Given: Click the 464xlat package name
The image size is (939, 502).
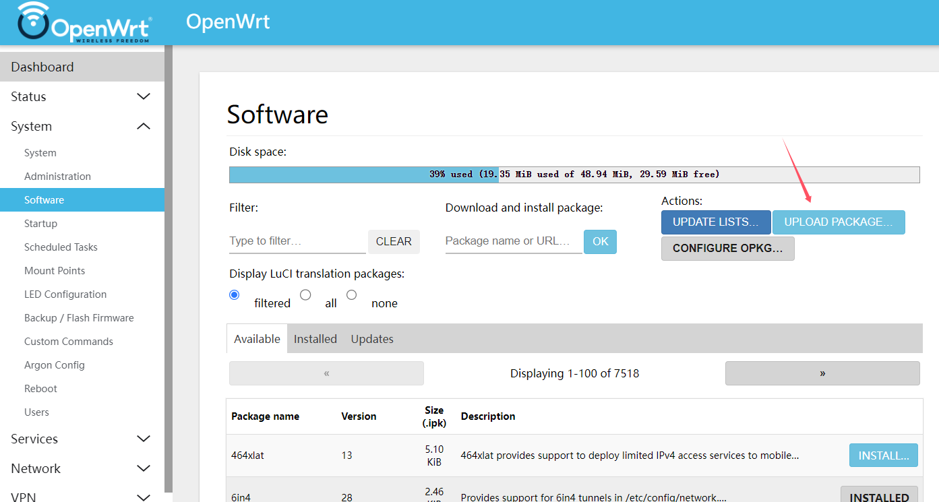Looking at the screenshot, I should (x=247, y=456).
